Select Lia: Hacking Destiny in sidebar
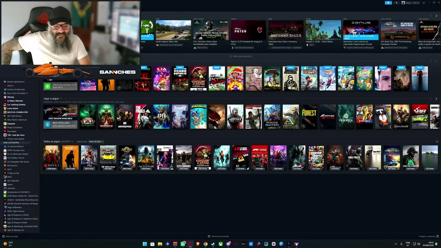Image resolution: width=441 pixels, height=248 pixels. point(16,104)
